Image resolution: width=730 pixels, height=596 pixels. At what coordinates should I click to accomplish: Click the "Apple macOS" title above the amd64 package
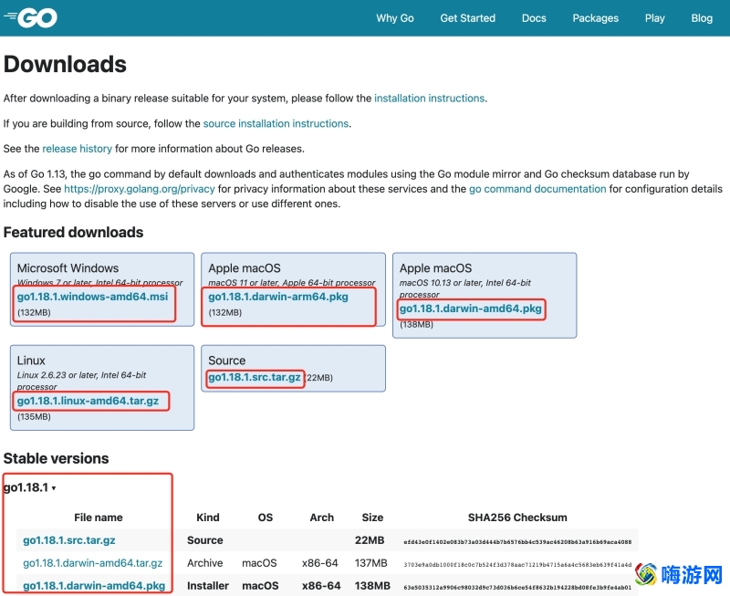pos(436,268)
